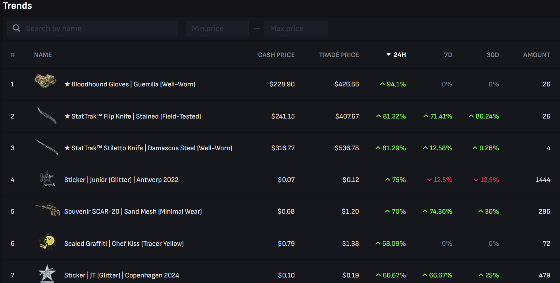Click the junior Glitter sticker icon
The image size is (560, 283).
pos(47,179)
